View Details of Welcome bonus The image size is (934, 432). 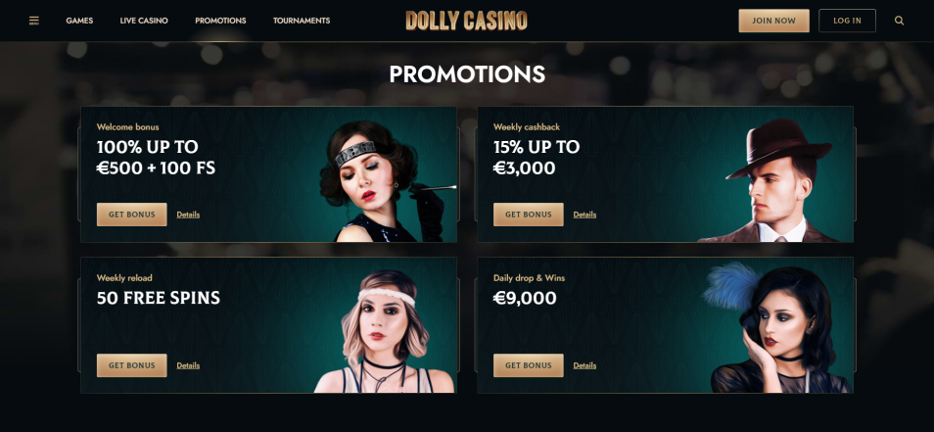(x=188, y=215)
